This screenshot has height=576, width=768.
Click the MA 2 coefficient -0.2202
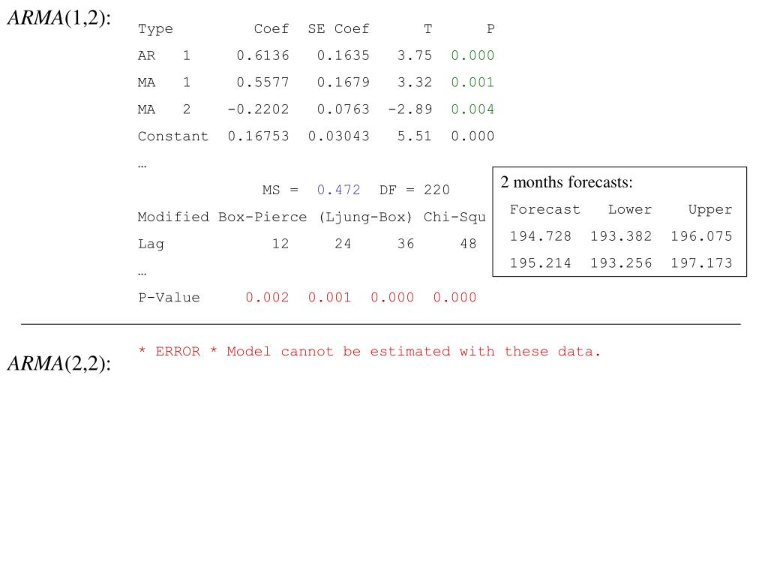point(258,109)
